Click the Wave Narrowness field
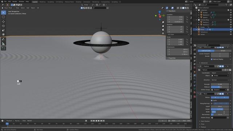The height and width of the screenshot is (131, 233). (x=220, y=115)
